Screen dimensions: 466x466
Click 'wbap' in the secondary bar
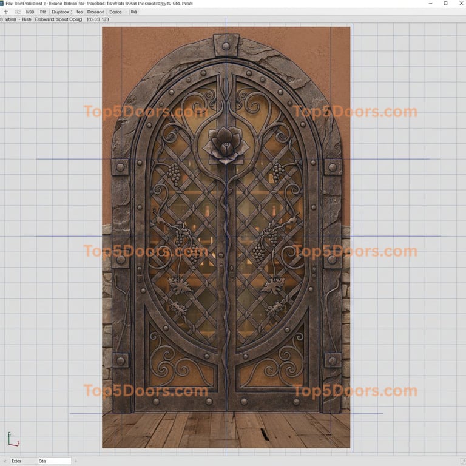[x=11, y=19]
